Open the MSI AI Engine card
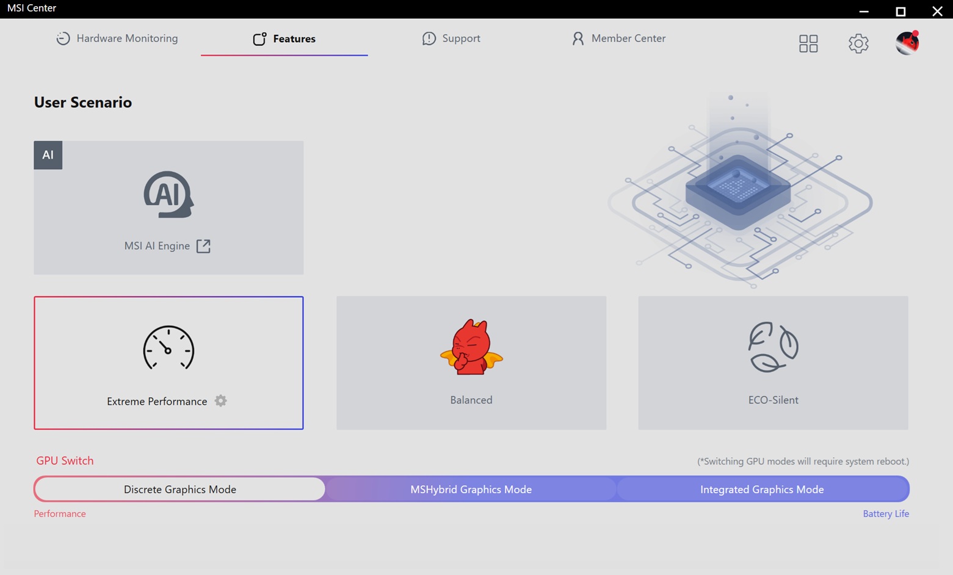This screenshot has width=953, height=575. [x=168, y=208]
